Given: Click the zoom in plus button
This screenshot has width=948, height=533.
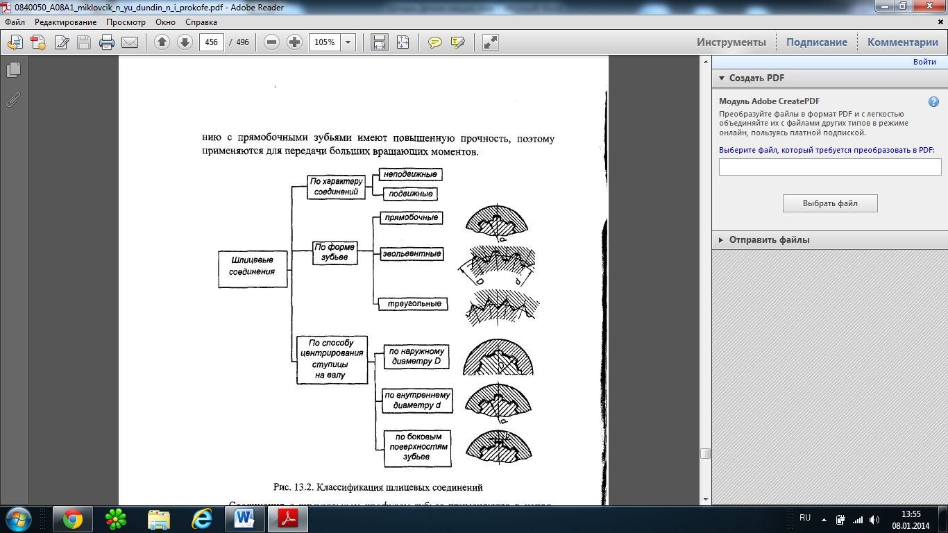Looking at the screenshot, I should click(x=294, y=42).
